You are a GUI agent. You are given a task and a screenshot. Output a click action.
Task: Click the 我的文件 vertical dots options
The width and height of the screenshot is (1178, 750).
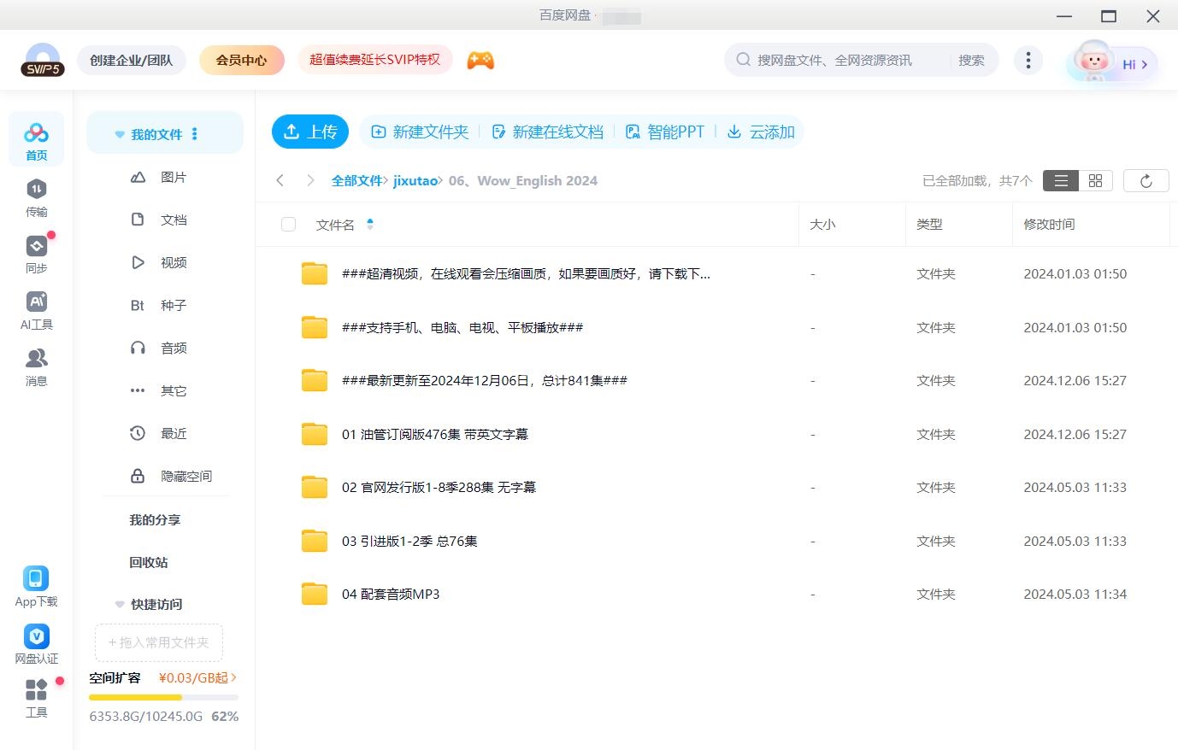click(195, 134)
